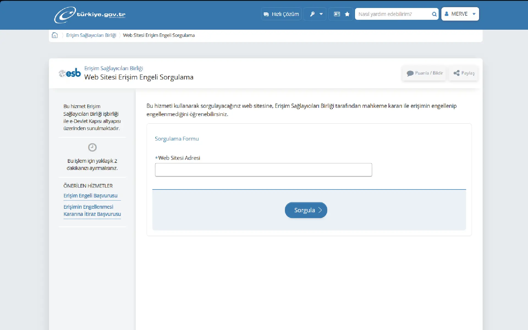Viewport: 528px width, 330px height.
Task: Select the key icon in the header
Action: [x=312, y=14]
